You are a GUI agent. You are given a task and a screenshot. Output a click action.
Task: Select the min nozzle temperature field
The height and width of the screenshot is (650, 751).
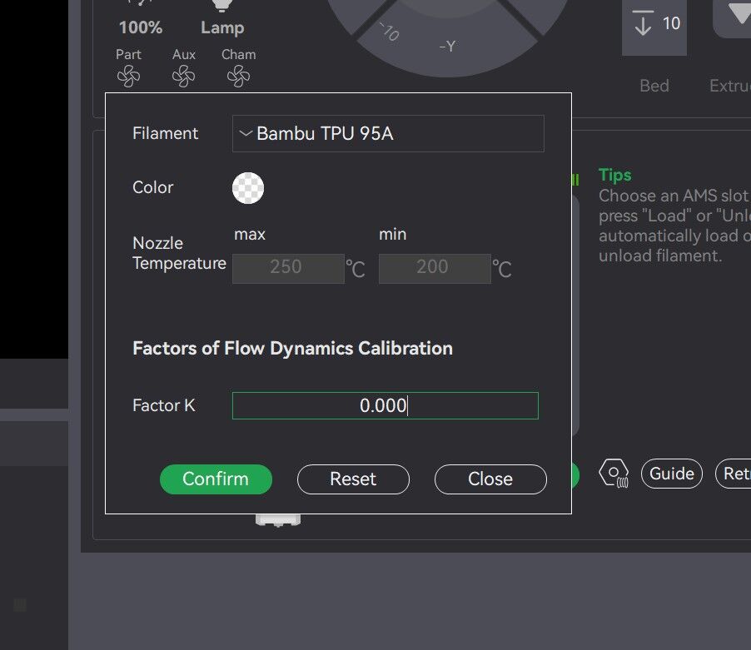pos(435,269)
